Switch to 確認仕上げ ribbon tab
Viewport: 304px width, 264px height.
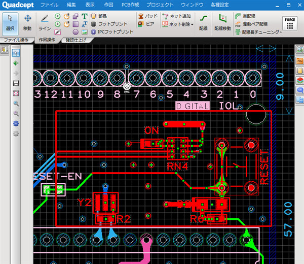pyautogui.click(x=76, y=40)
